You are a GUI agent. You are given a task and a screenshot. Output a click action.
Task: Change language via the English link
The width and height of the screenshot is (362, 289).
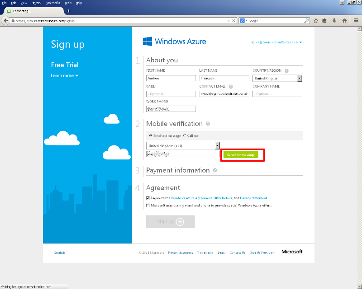60,252
